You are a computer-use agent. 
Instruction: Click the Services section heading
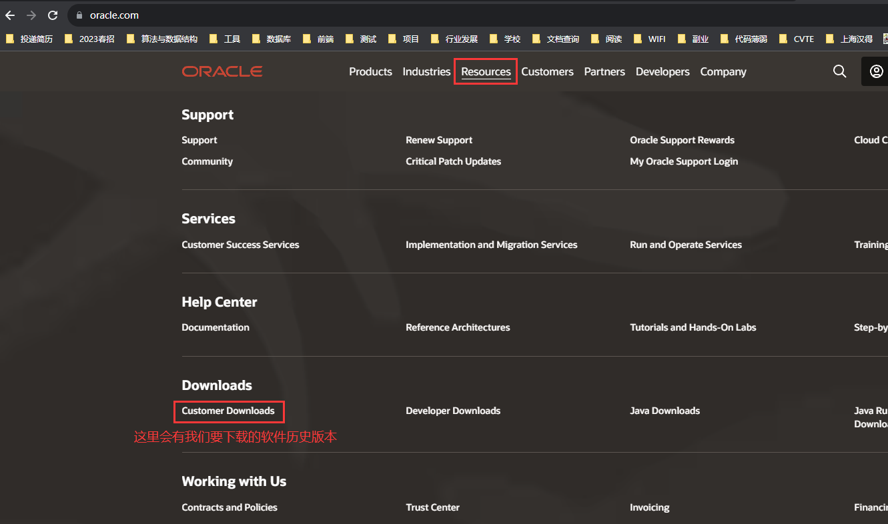coord(208,219)
